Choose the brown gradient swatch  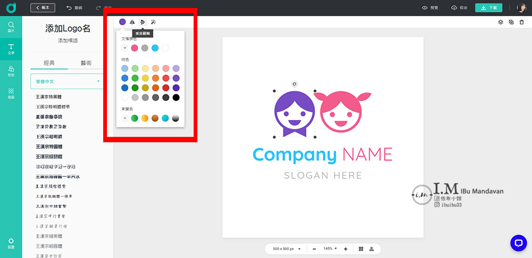click(x=155, y=118)
